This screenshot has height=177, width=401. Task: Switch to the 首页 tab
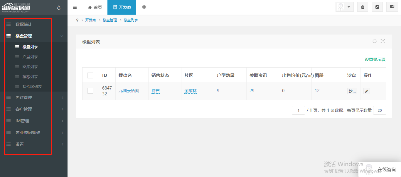point(95,7)
